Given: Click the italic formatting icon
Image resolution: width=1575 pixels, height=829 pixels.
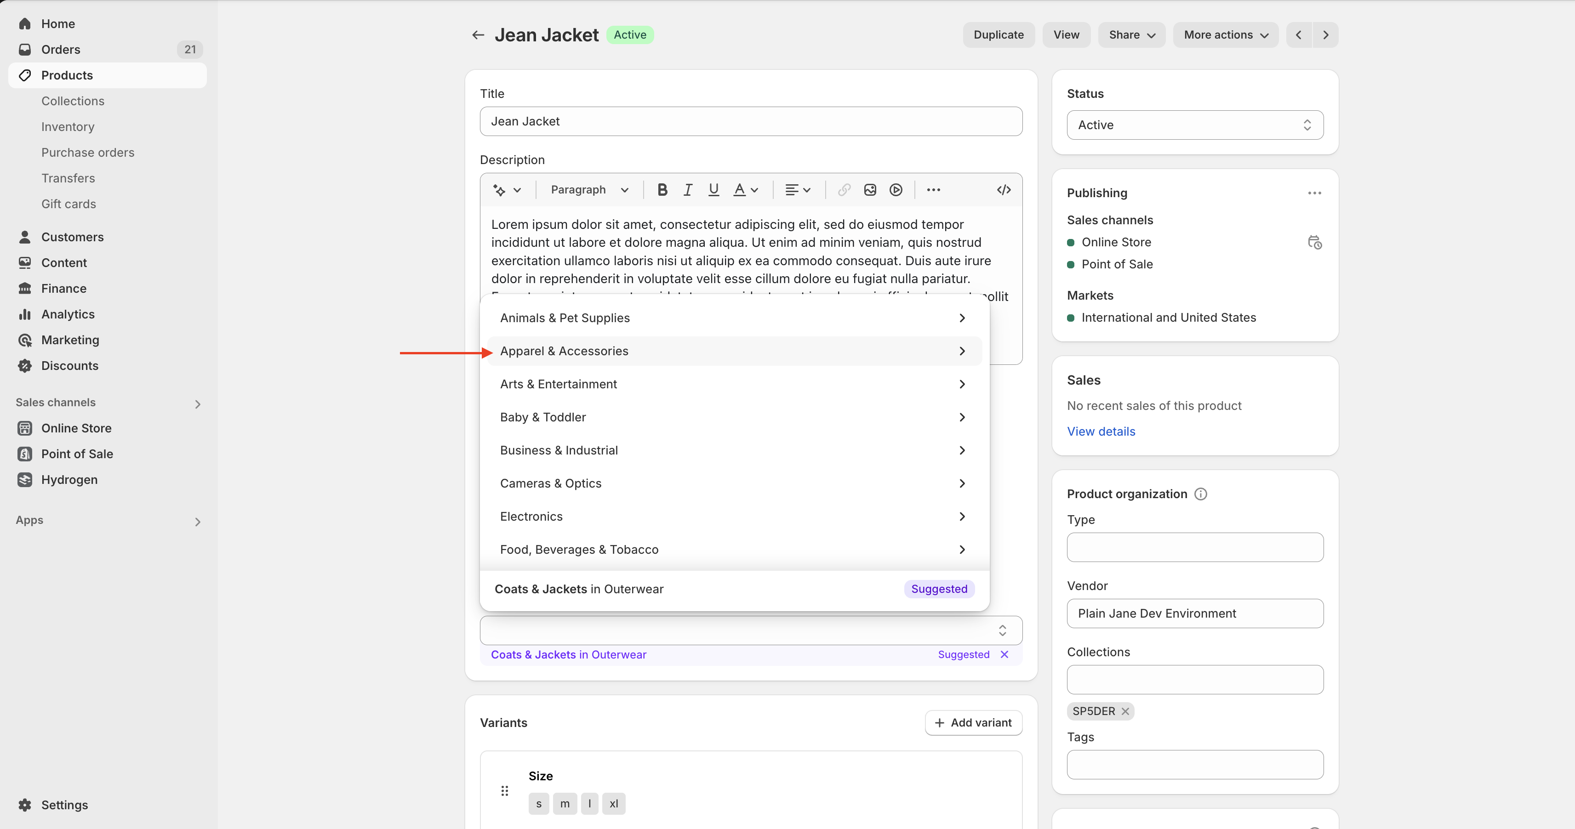Looking at the screenshot, I should pos(688,189).
